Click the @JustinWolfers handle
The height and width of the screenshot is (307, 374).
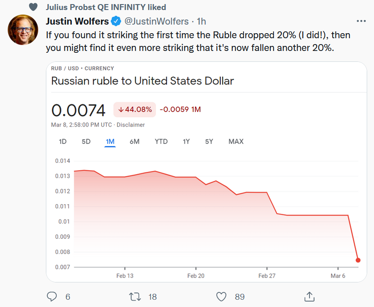(x=157, y=21)
